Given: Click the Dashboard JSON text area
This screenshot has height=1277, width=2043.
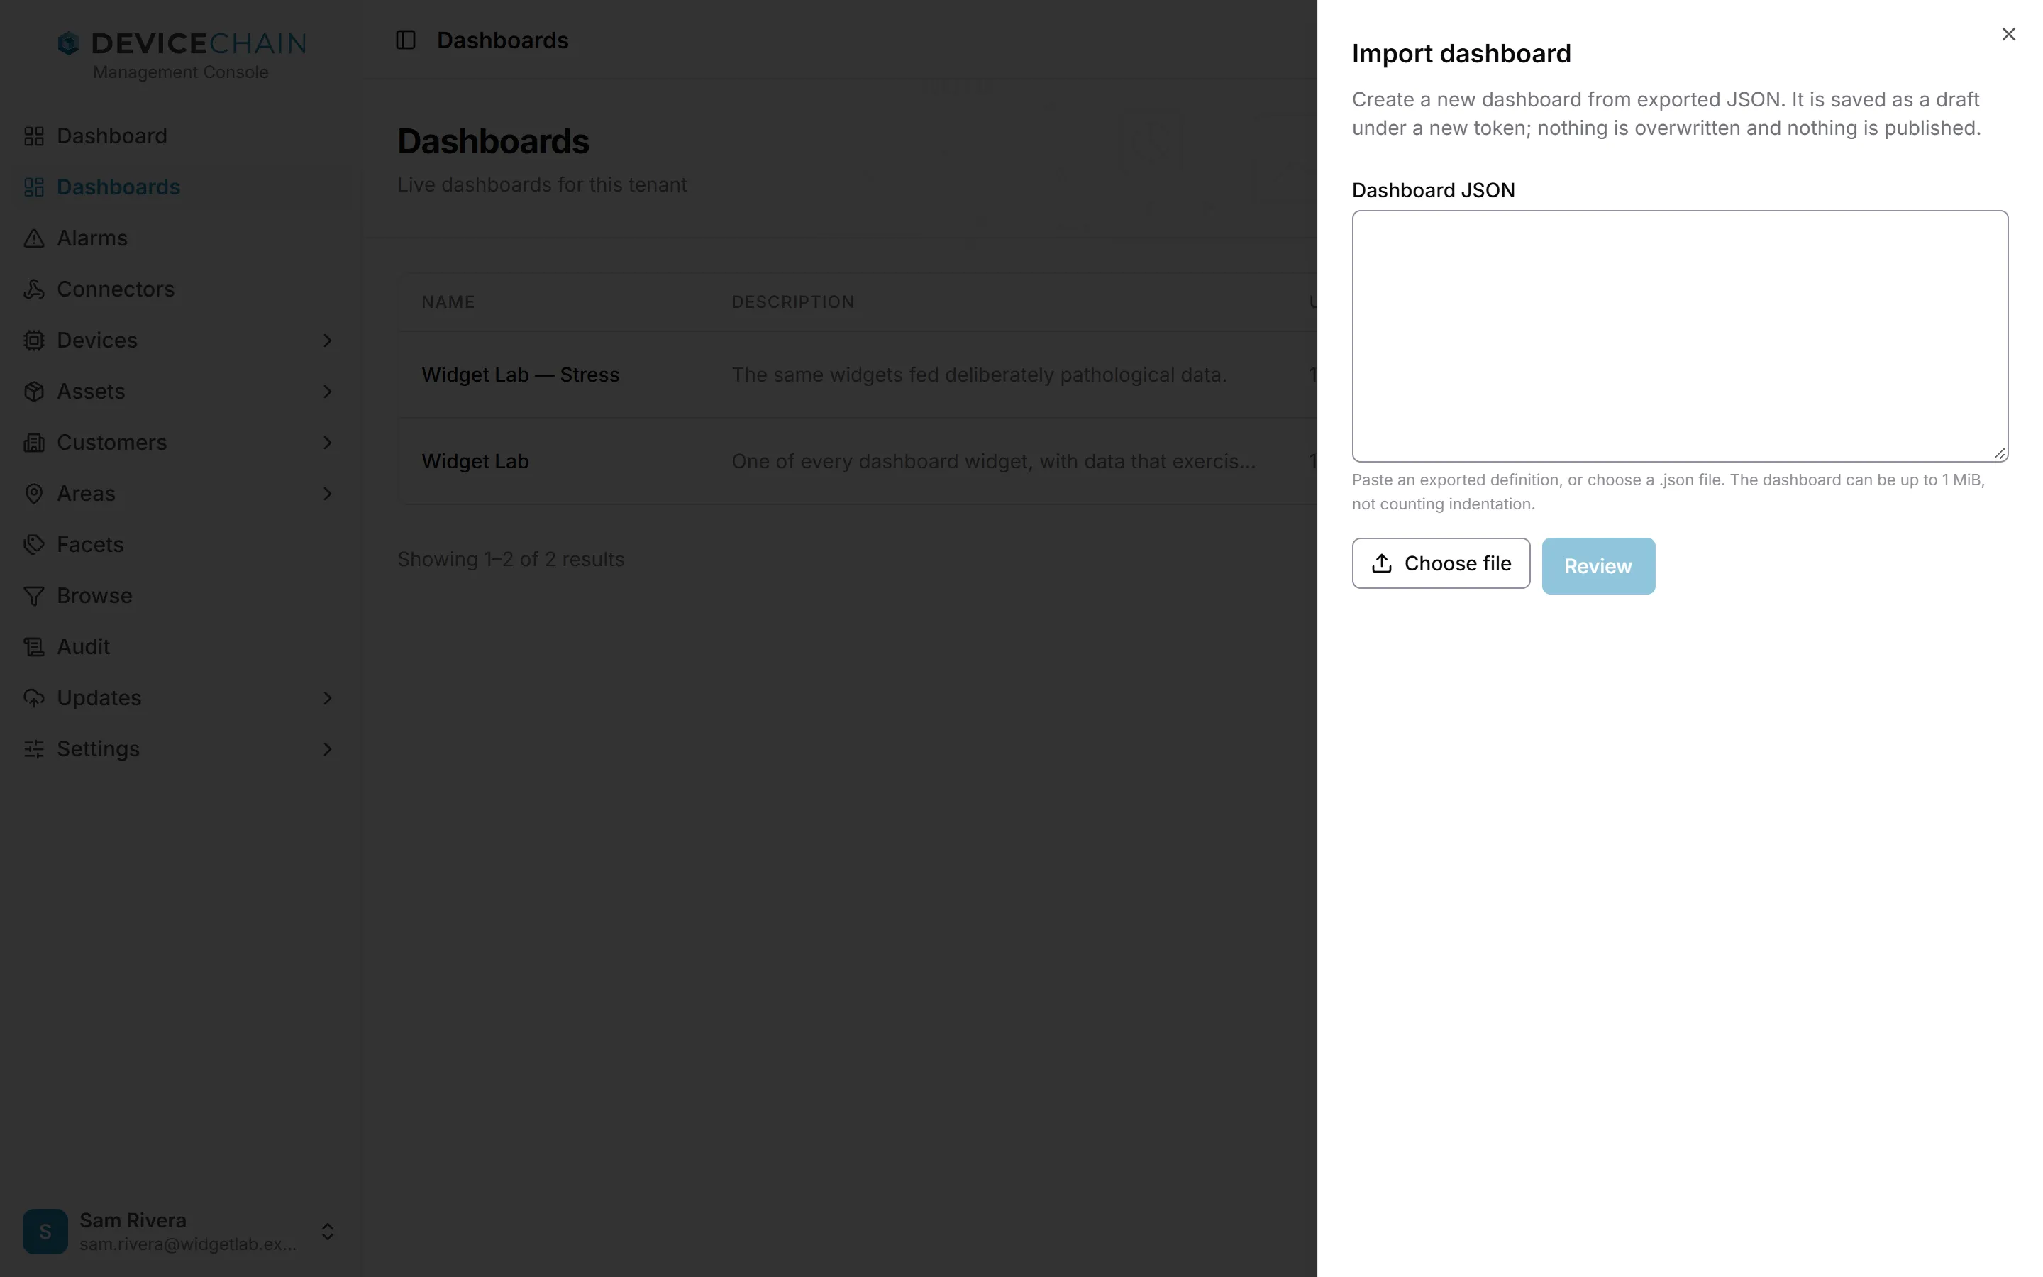Looking at the screenshot, I should pyautogui.click(x=1679, y=336).
